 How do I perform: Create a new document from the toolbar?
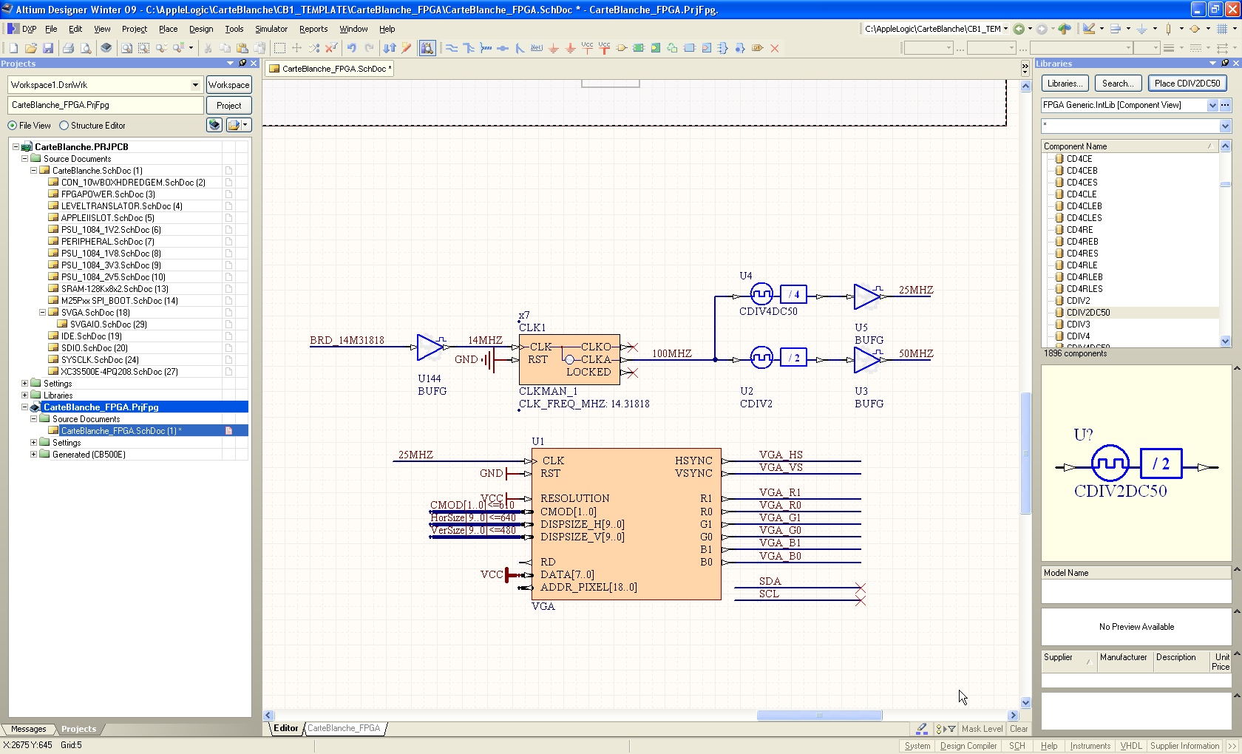pyautogui.click(x=13, y=48)
